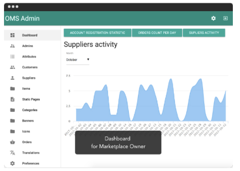Go to the Orders page

coord(32,142)
